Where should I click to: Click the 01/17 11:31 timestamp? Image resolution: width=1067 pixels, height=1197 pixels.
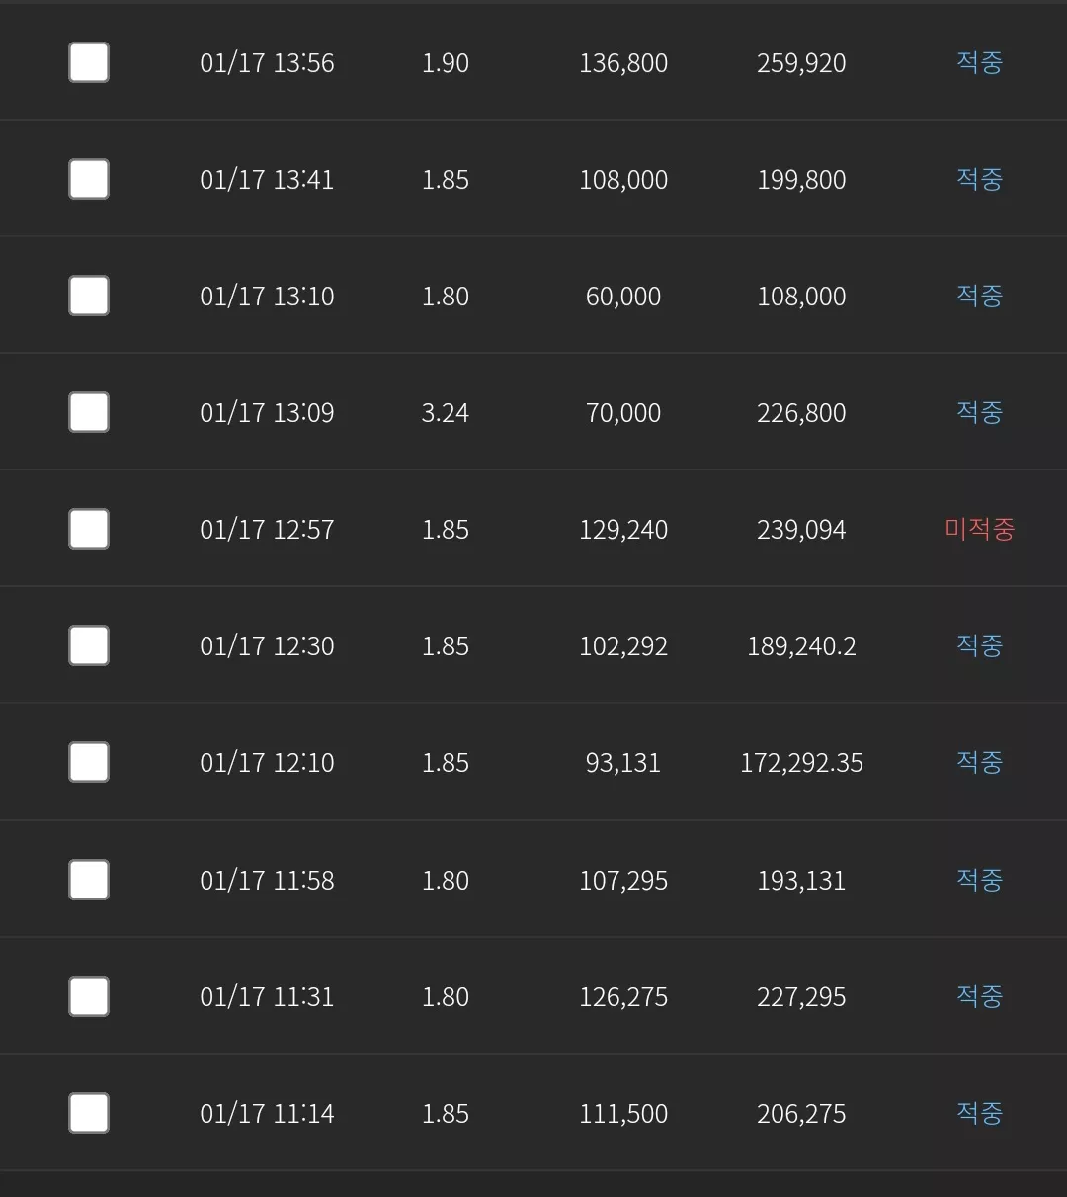267,996
